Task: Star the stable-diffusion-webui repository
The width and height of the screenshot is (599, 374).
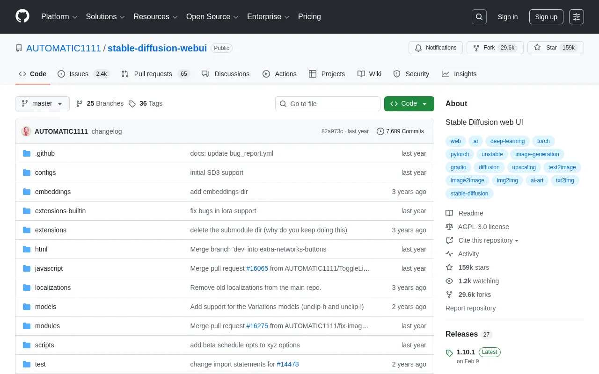Action: tap(555, 48)
